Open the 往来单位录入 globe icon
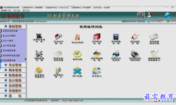176x105 pixels. click(58, 72)
